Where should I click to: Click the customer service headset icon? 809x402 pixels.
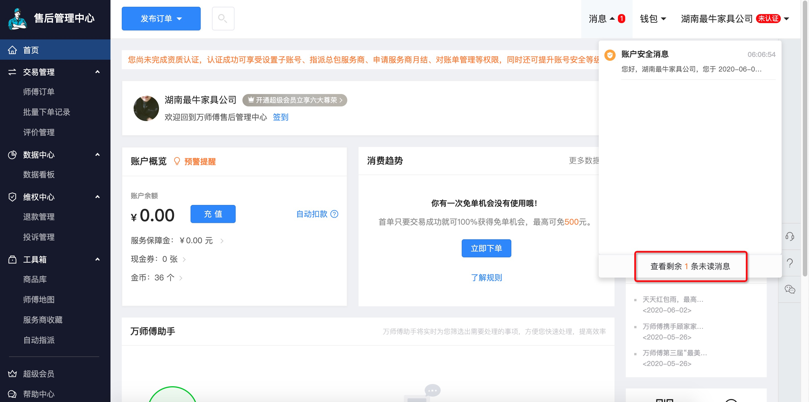(790, 236)
